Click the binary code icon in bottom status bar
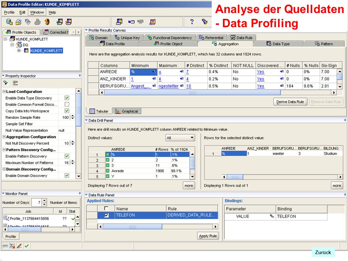The height and width of the screenshot is (261, 348). (x=5, y=246)
